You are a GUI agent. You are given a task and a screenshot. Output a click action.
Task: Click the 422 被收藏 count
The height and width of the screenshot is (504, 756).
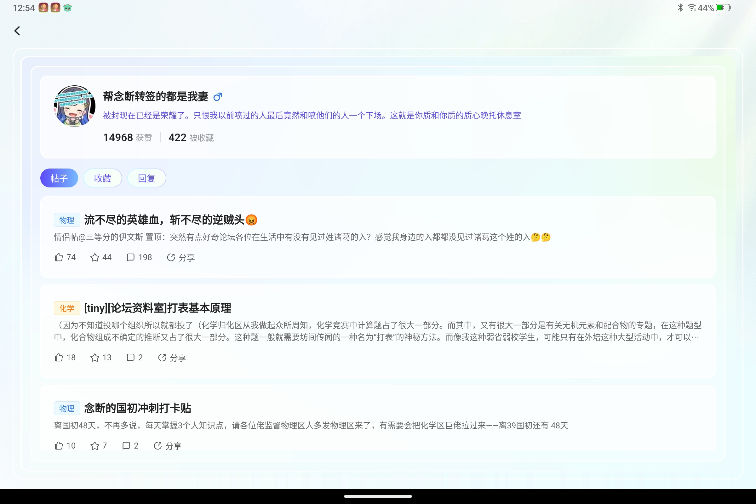pyautogui.click(x=191, y=138)
